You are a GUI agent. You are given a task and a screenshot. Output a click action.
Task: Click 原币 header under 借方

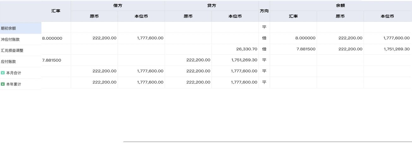coord(94,16)
